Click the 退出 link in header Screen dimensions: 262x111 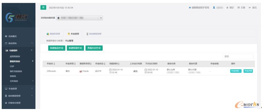(254, 8)
